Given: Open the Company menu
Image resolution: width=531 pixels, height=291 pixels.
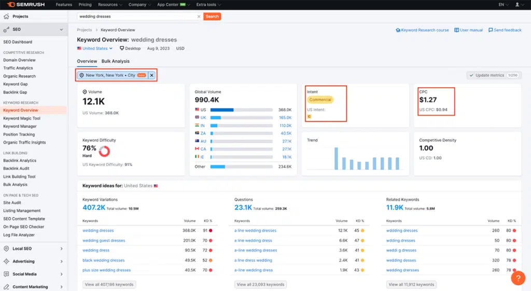Looking at the screenshot, I should tap(139, 4).
